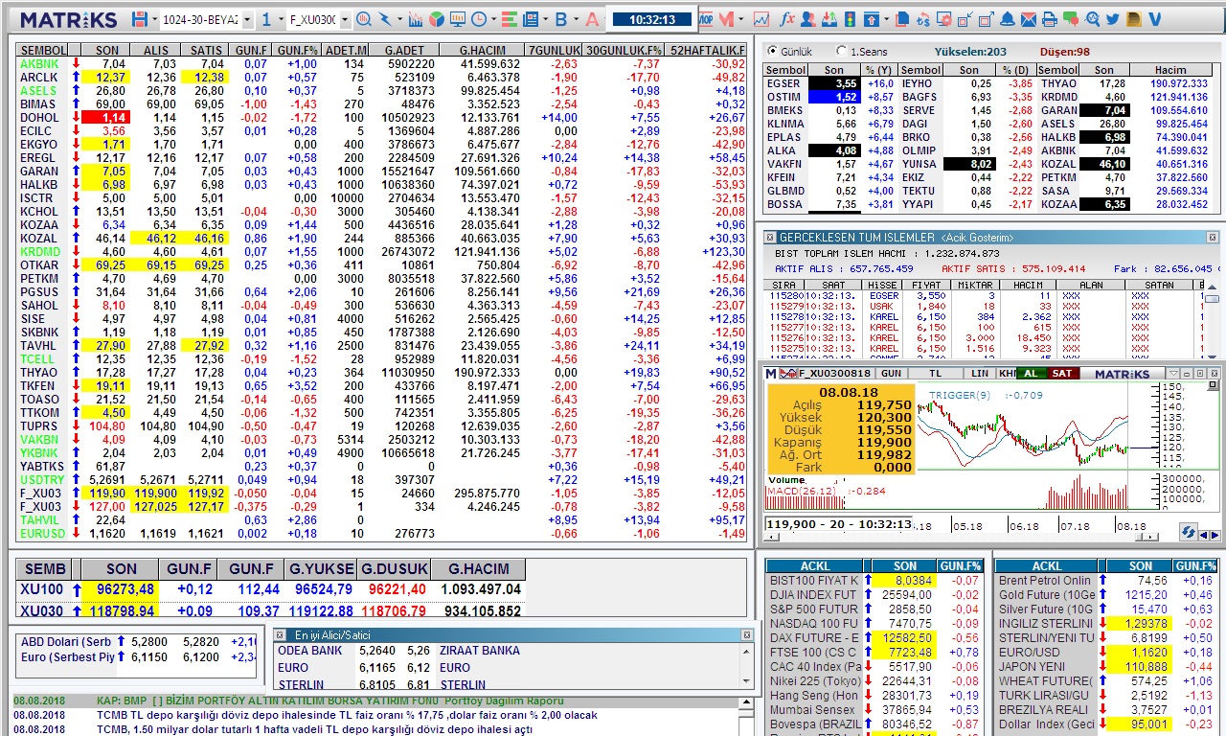
Task: Open the VIOP icon
Action: tap(706, 19)
